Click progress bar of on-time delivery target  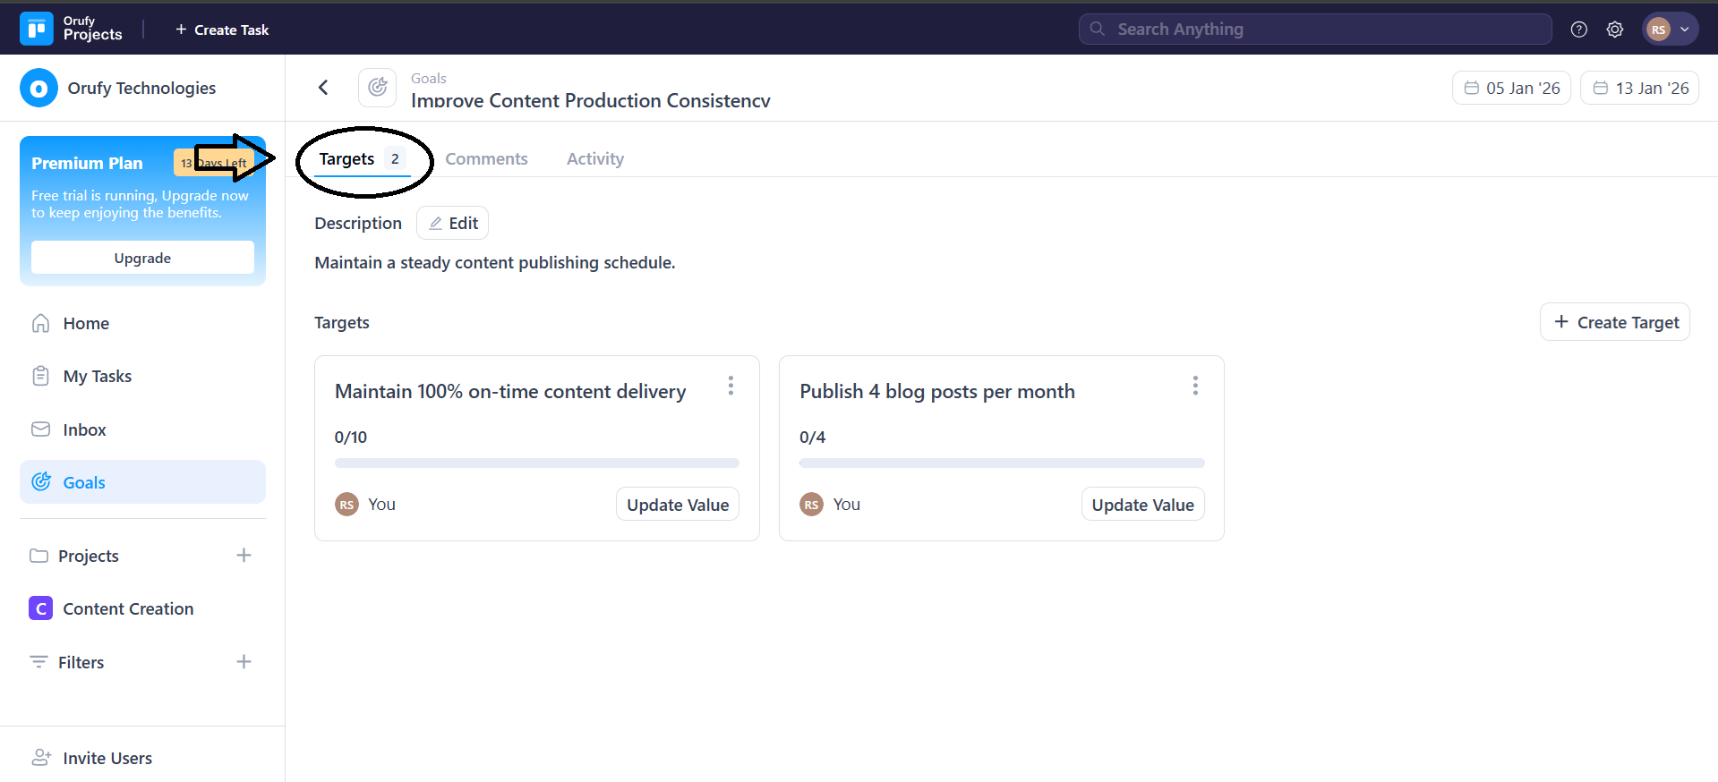point(537,463)
